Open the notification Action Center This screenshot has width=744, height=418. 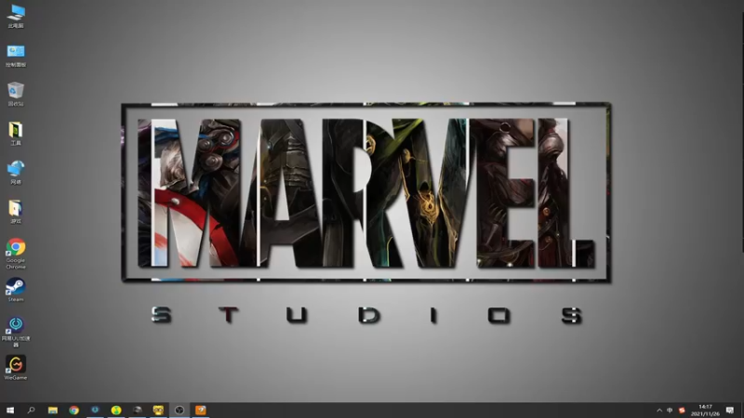pos(730,411)
